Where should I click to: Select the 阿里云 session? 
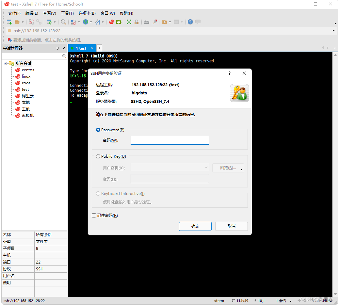pyautogui.click(x=27, y=96)
